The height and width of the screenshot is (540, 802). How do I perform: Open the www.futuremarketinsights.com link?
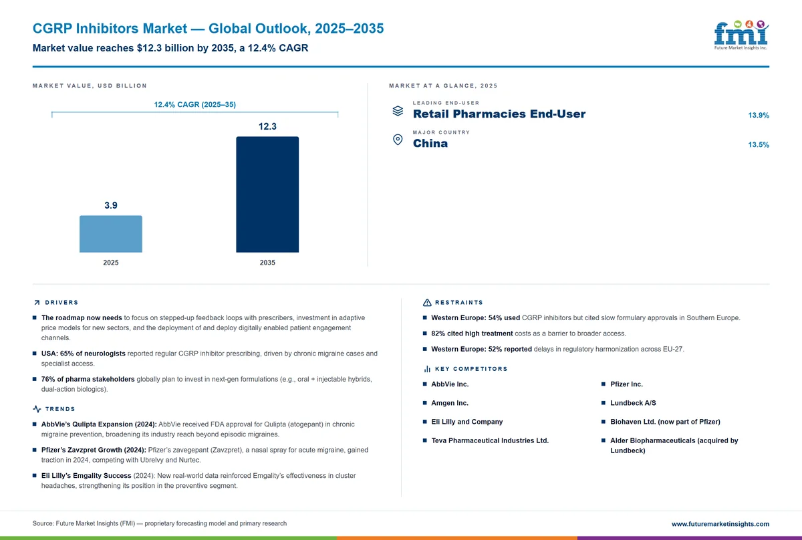(x=720, y=524)
